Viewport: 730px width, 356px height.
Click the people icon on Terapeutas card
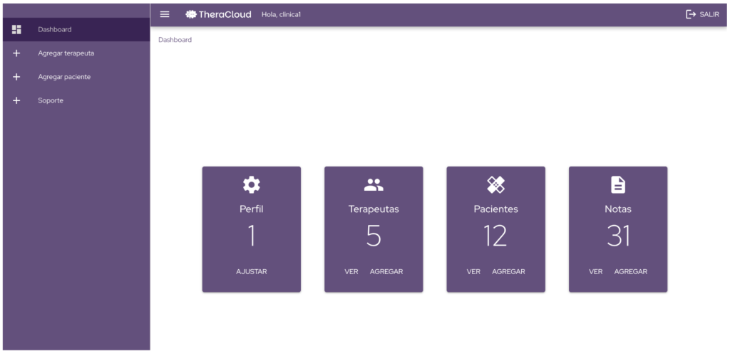pyautogui.click(x=374, y=185)
